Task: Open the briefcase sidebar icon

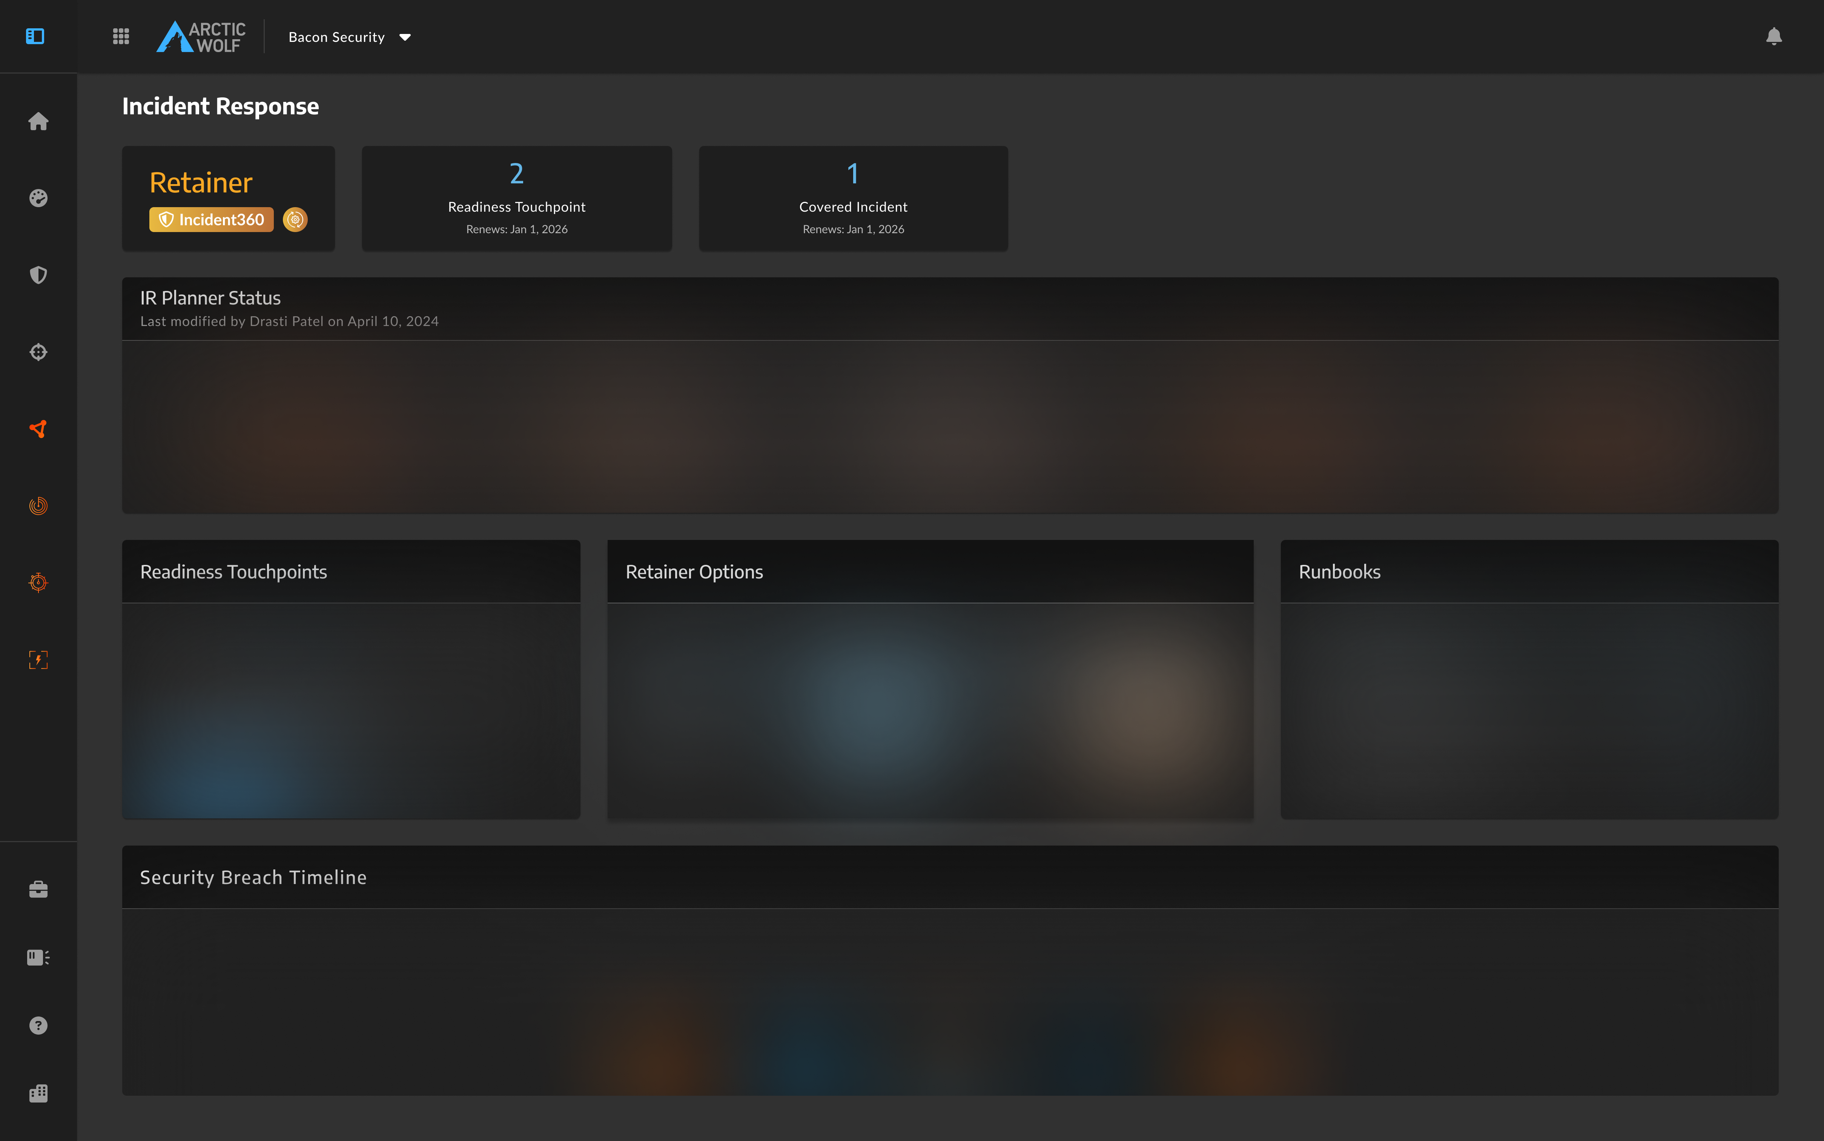Action: click(x=38, y=889)
